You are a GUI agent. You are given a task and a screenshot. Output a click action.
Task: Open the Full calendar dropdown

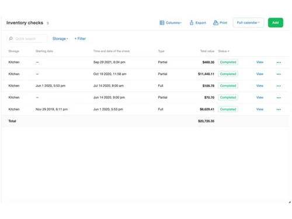[248, 23]
